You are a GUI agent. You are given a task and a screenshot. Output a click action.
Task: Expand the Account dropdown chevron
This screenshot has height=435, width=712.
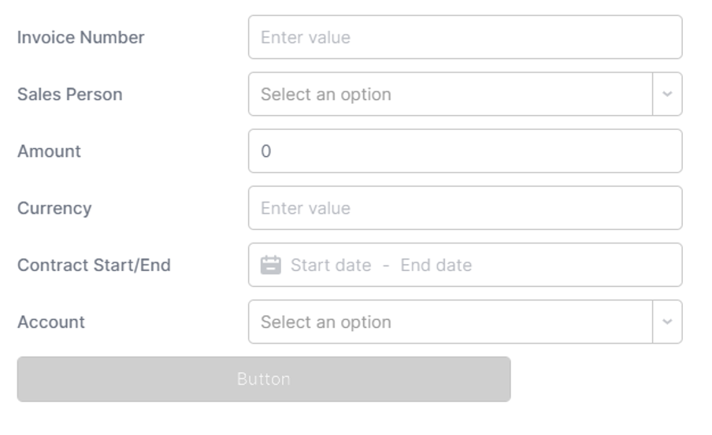[667, 322]
